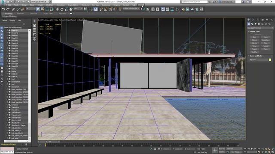
Task: Open the Select by Name dialog icon
Action: click(x=43, y=9)
